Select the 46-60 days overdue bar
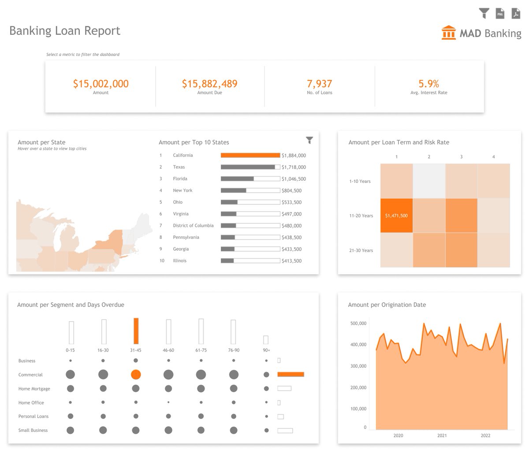 point(168,332)
